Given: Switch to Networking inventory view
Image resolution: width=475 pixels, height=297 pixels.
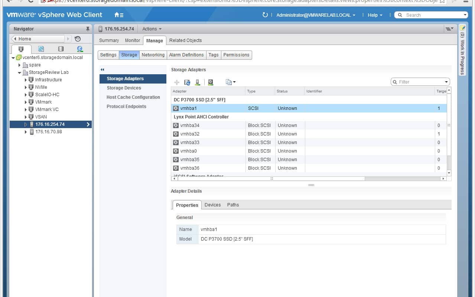Looking at the screenshot, I should click(80, 49).
